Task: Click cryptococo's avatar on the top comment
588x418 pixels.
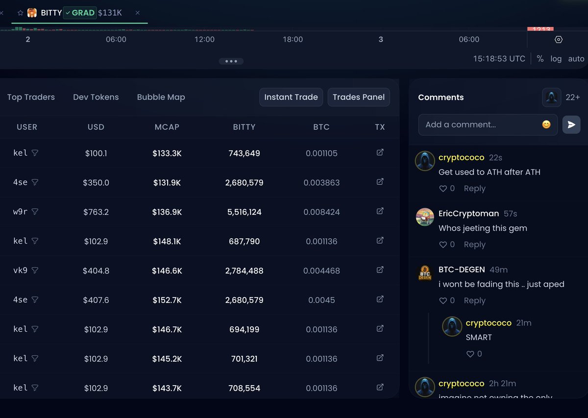Action: tap(425, 161)
